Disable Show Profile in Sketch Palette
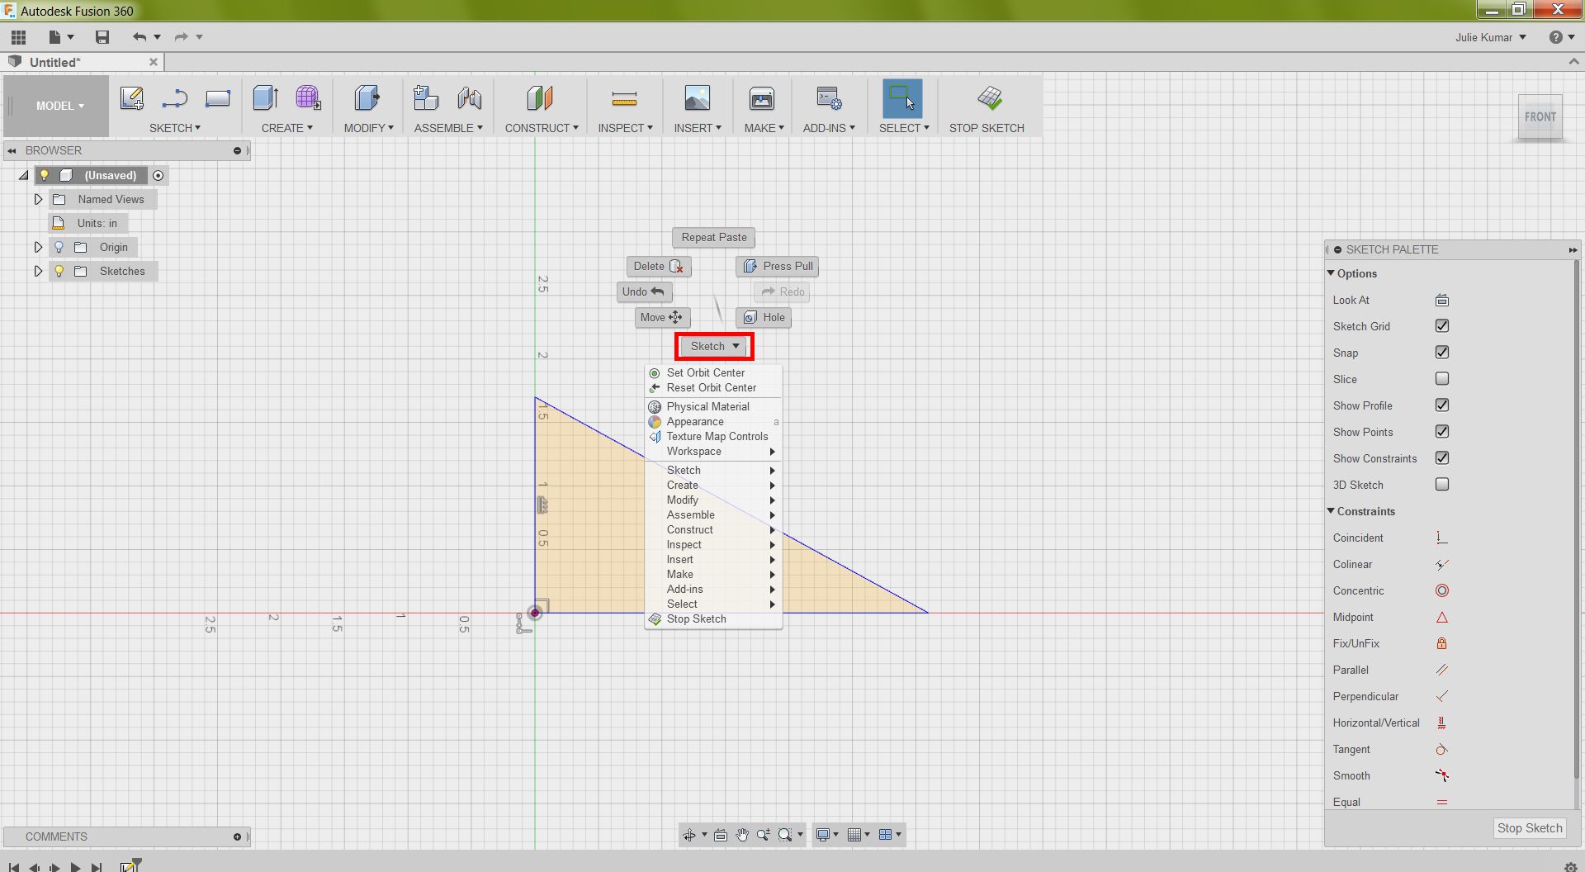Image resolution: width=1585 pixels, height=872 pixels. coord(1441,405)
